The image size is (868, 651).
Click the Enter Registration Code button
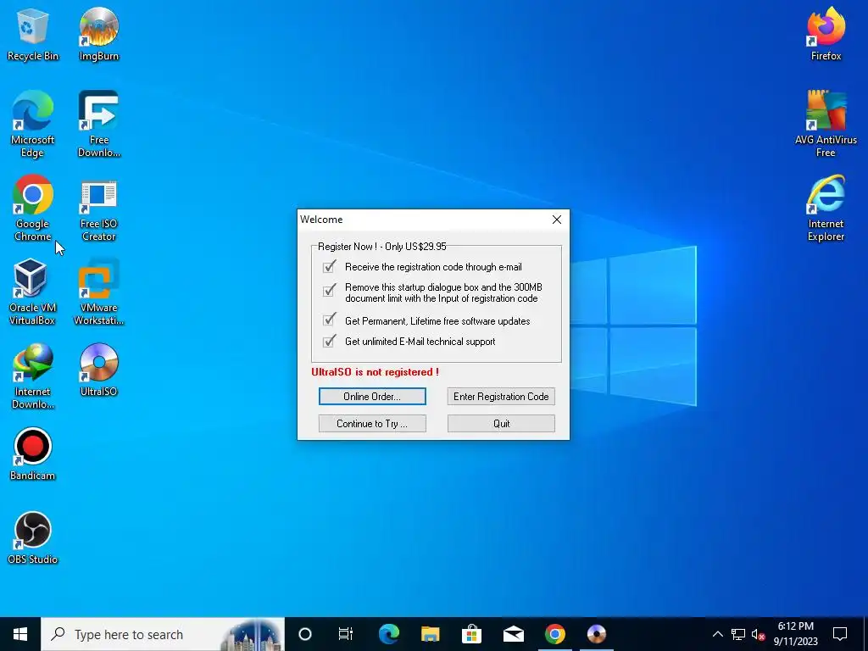click(501, 397)
